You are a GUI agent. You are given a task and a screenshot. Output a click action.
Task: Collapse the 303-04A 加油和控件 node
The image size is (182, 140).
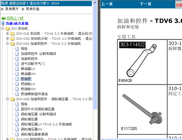[7, 43]
